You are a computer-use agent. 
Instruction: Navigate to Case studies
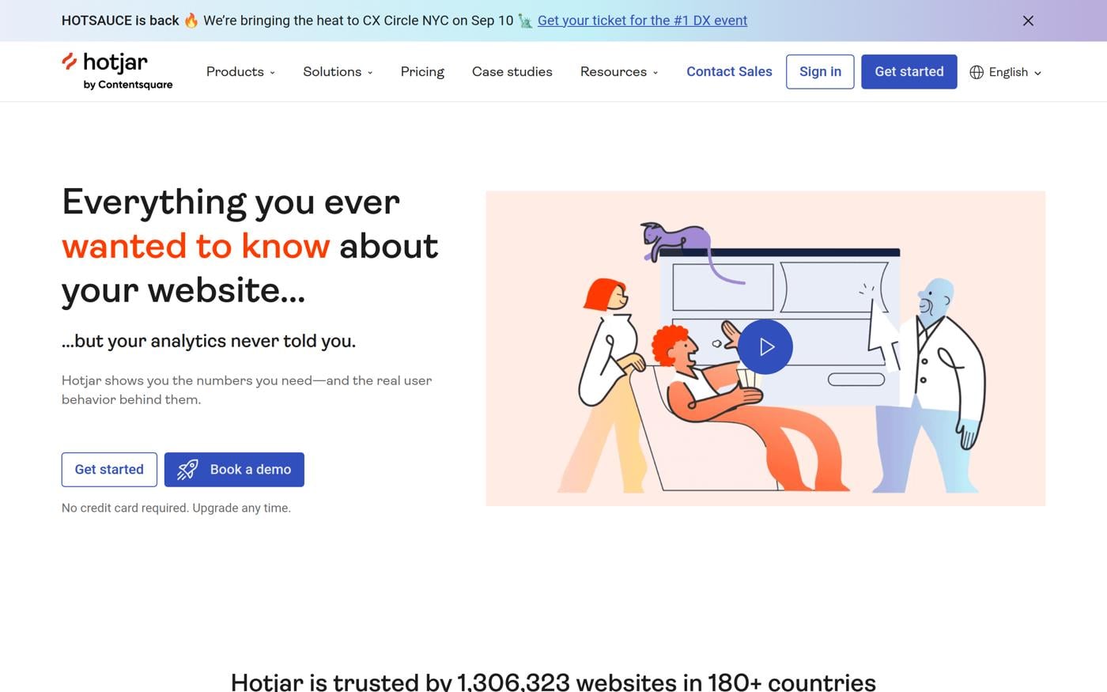point(512,71)
